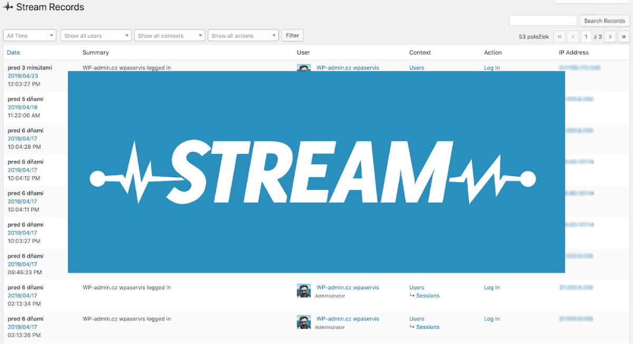Filter by Users context in the 12:03:27 PM row
Screen dimensions: 633x344
[x=417, y=68]
